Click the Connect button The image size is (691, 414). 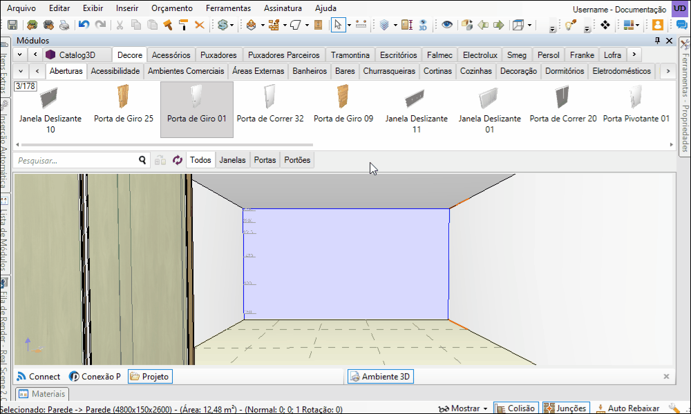38,377
